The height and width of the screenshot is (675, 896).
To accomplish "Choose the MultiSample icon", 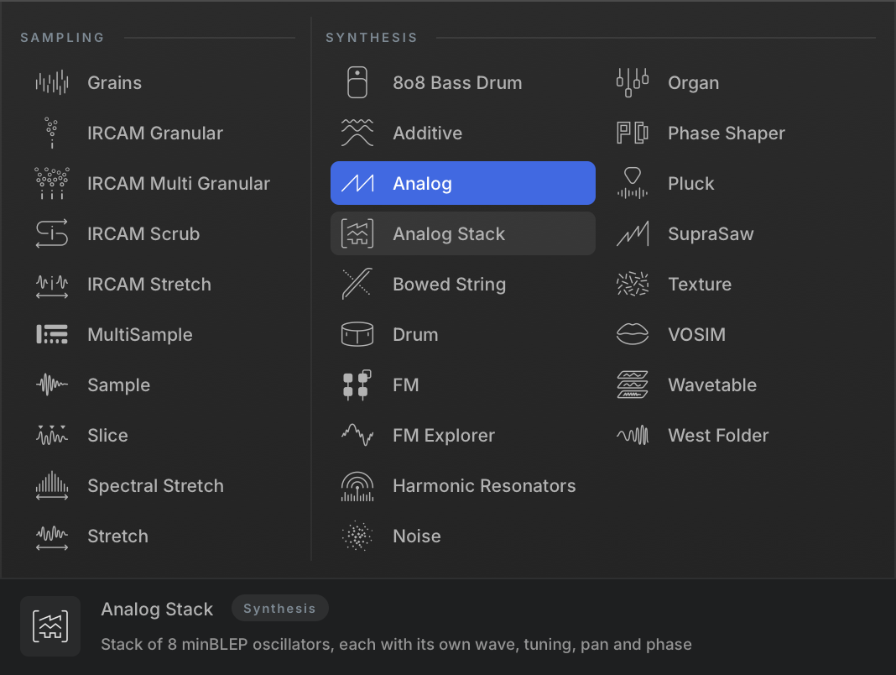I will (52, 335).
